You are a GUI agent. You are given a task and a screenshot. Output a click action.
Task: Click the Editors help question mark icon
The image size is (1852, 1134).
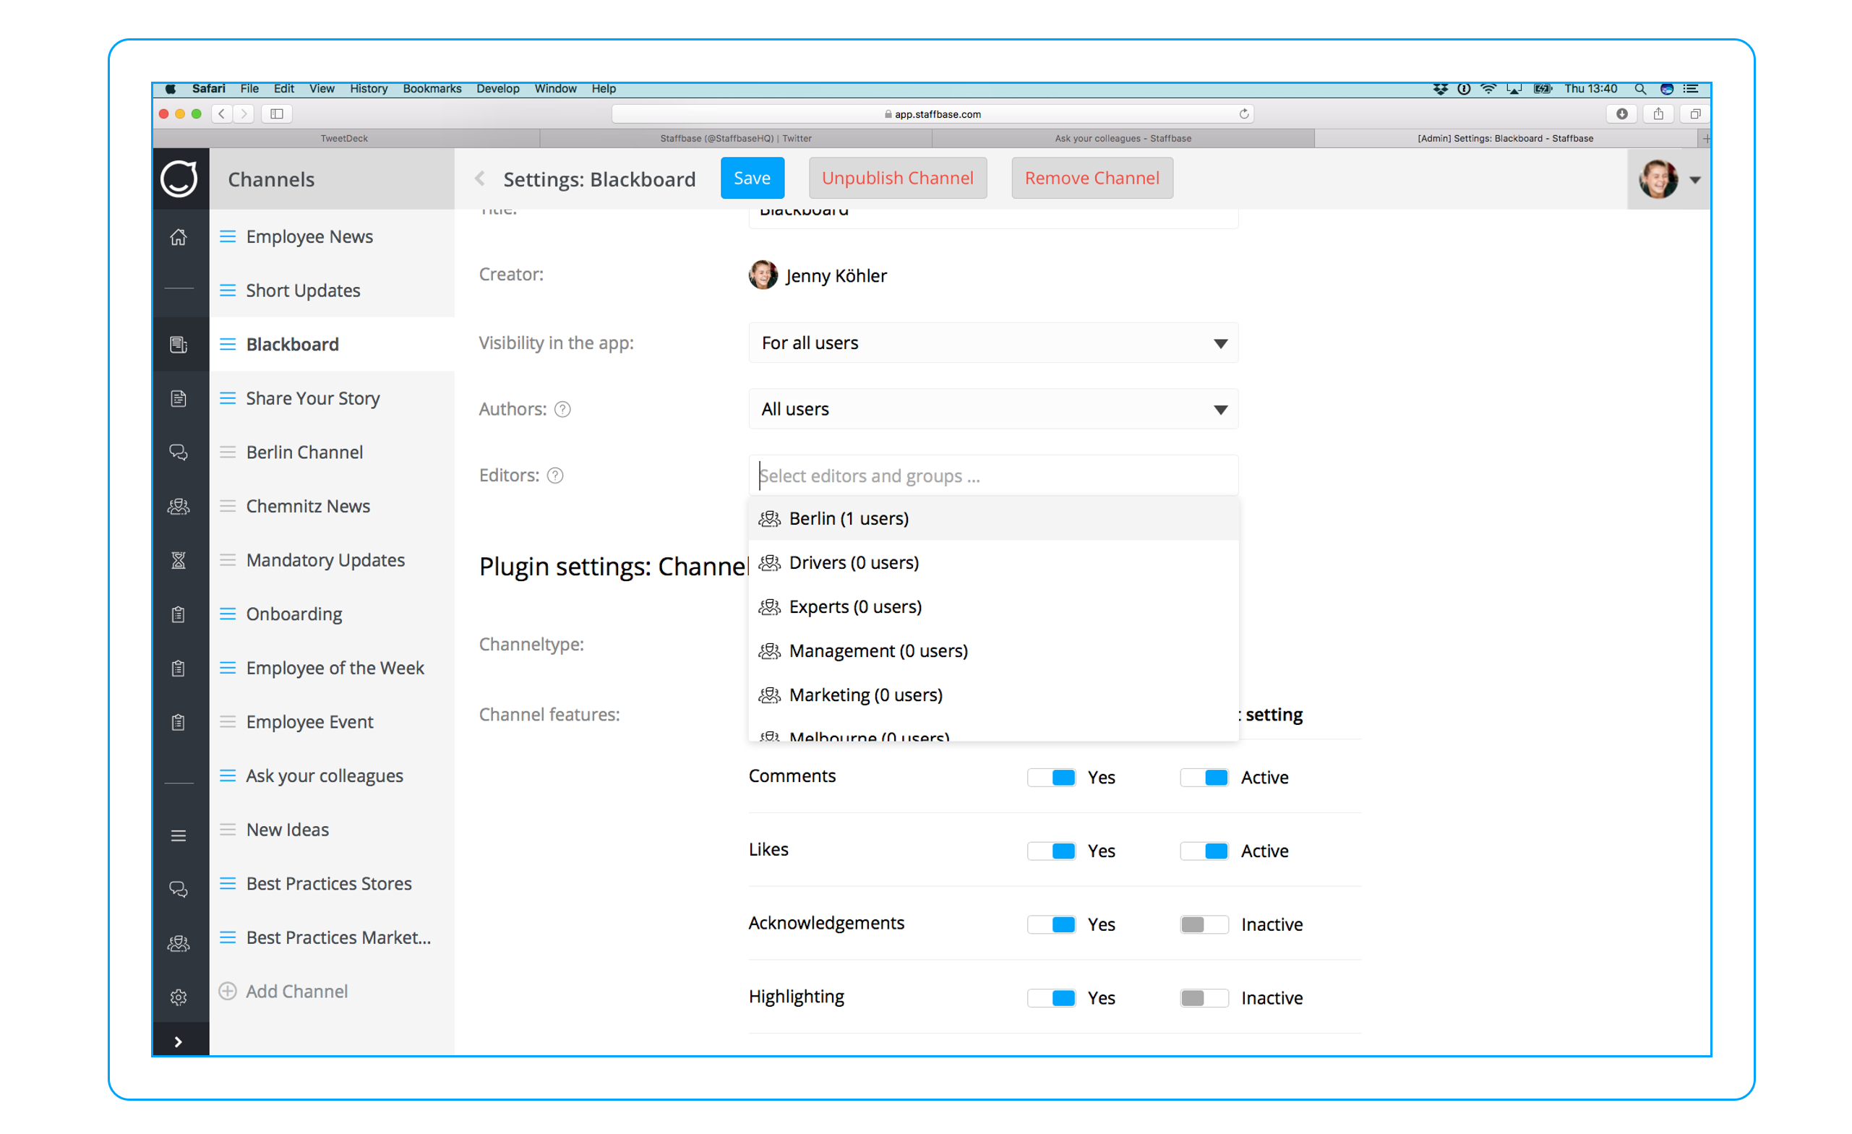point(555,476)
